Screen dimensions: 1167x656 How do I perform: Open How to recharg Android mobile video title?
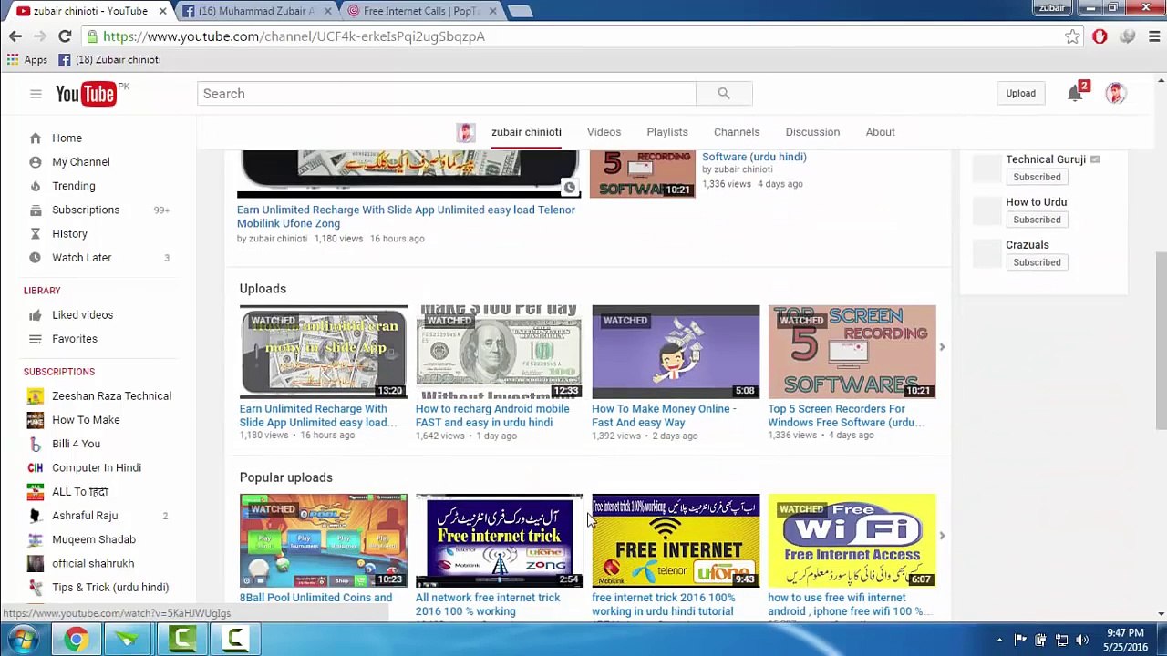click(492, 415)
